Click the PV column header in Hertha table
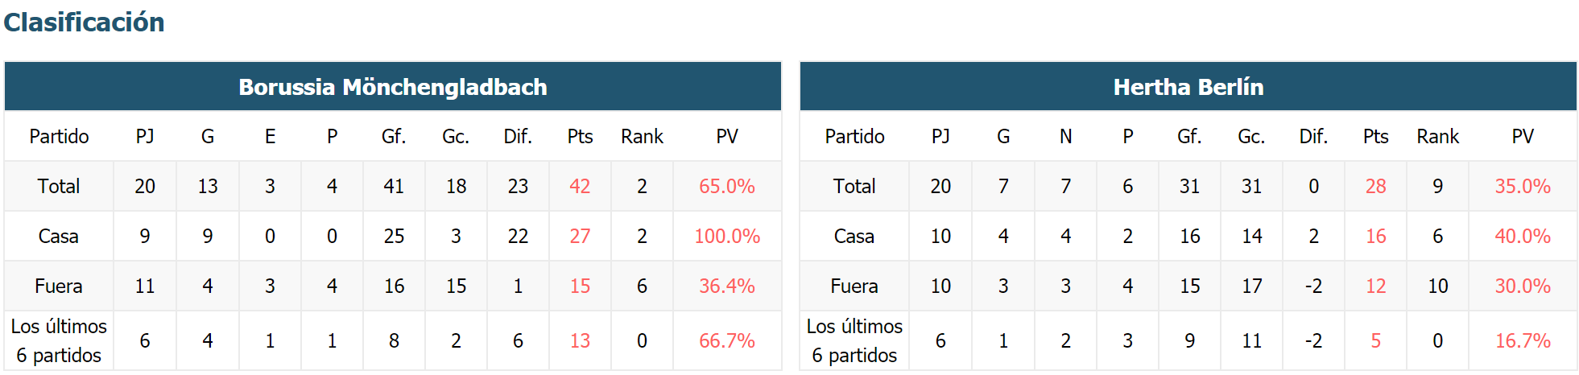 point(1523,136)
